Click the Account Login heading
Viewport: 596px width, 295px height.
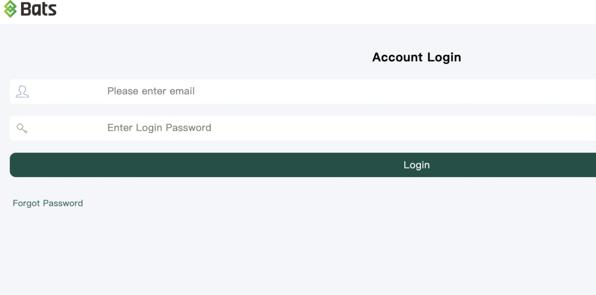416,57
